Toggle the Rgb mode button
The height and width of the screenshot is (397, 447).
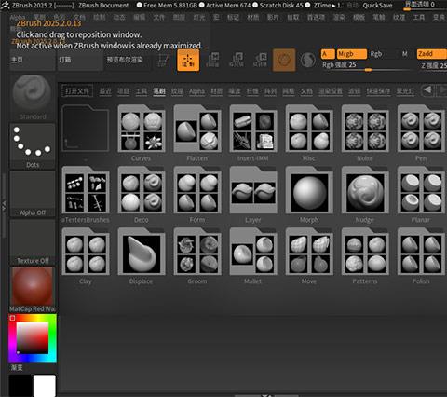[x=376, y=54]
